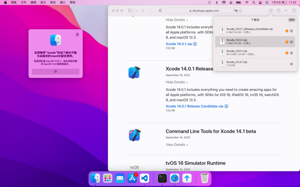Open Launchpad from the Dock
This screenshot has width=300, height=187.
coord(108,178)
